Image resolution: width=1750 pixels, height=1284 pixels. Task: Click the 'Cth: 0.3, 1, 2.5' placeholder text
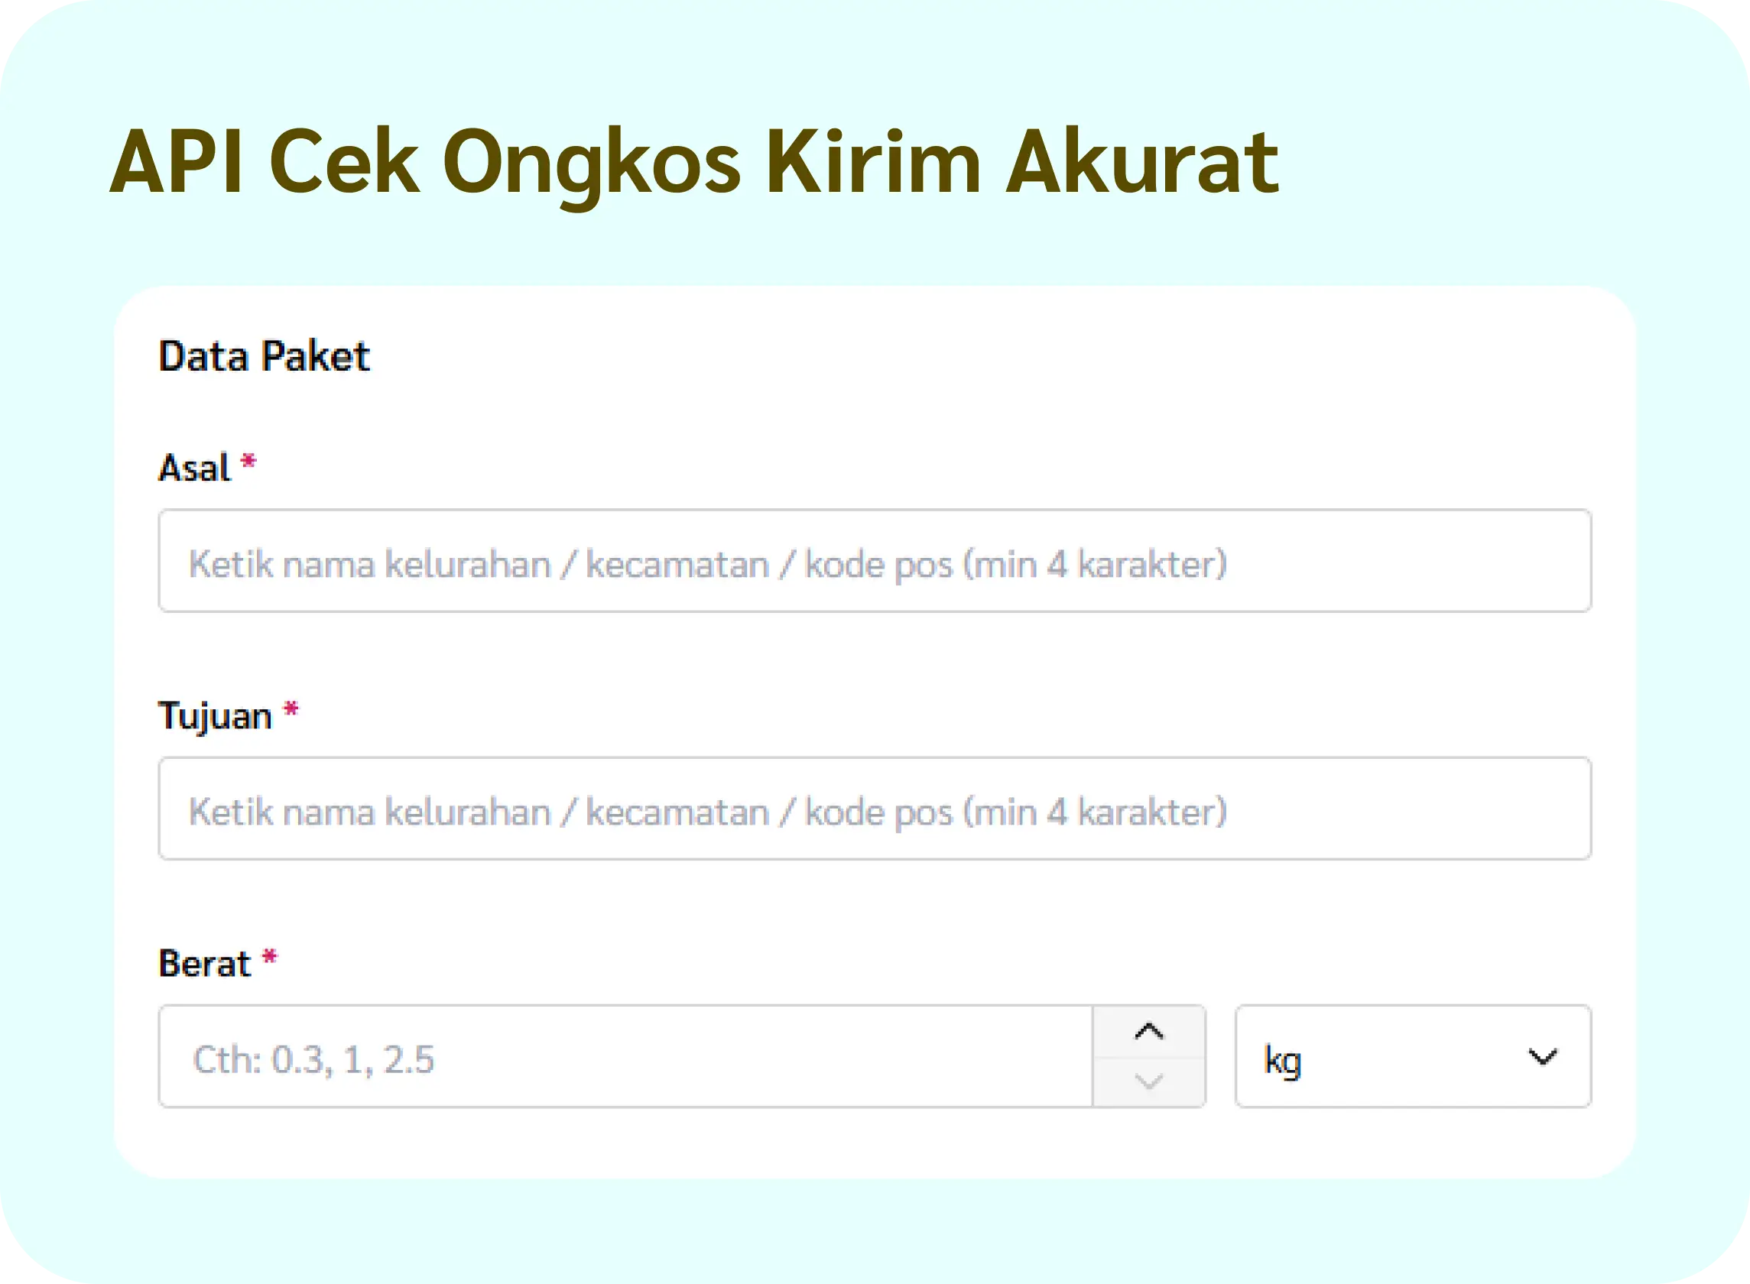point(313,1059)
